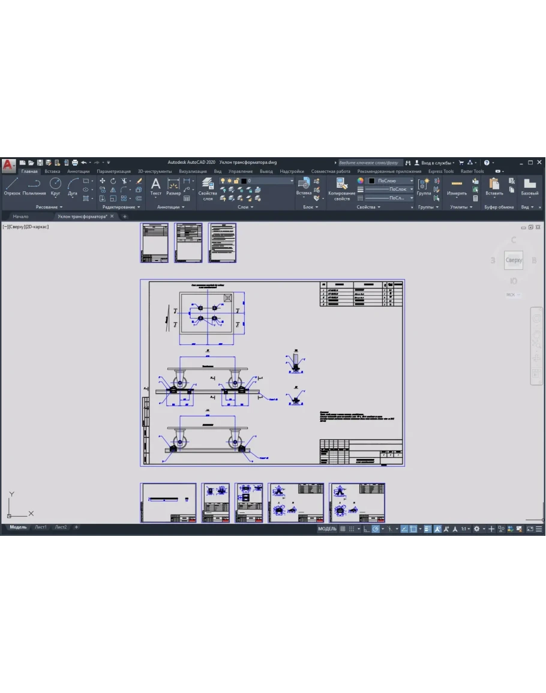Click the keyword search input field
Screen dimensions: 546x693
click(368, 163)
